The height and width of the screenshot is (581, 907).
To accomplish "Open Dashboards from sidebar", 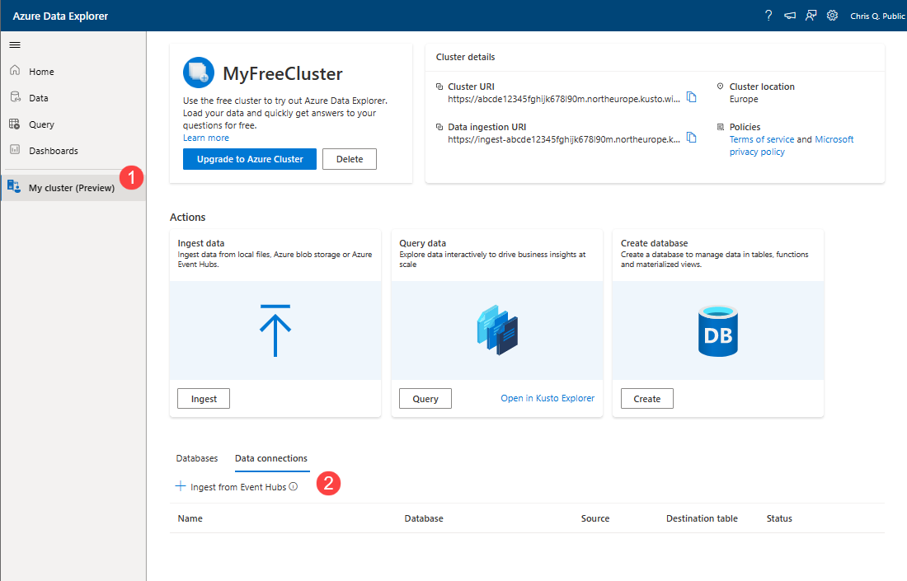I will tap(54, 151).
